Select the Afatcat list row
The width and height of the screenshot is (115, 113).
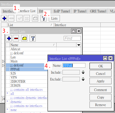[x=44, y=49]
